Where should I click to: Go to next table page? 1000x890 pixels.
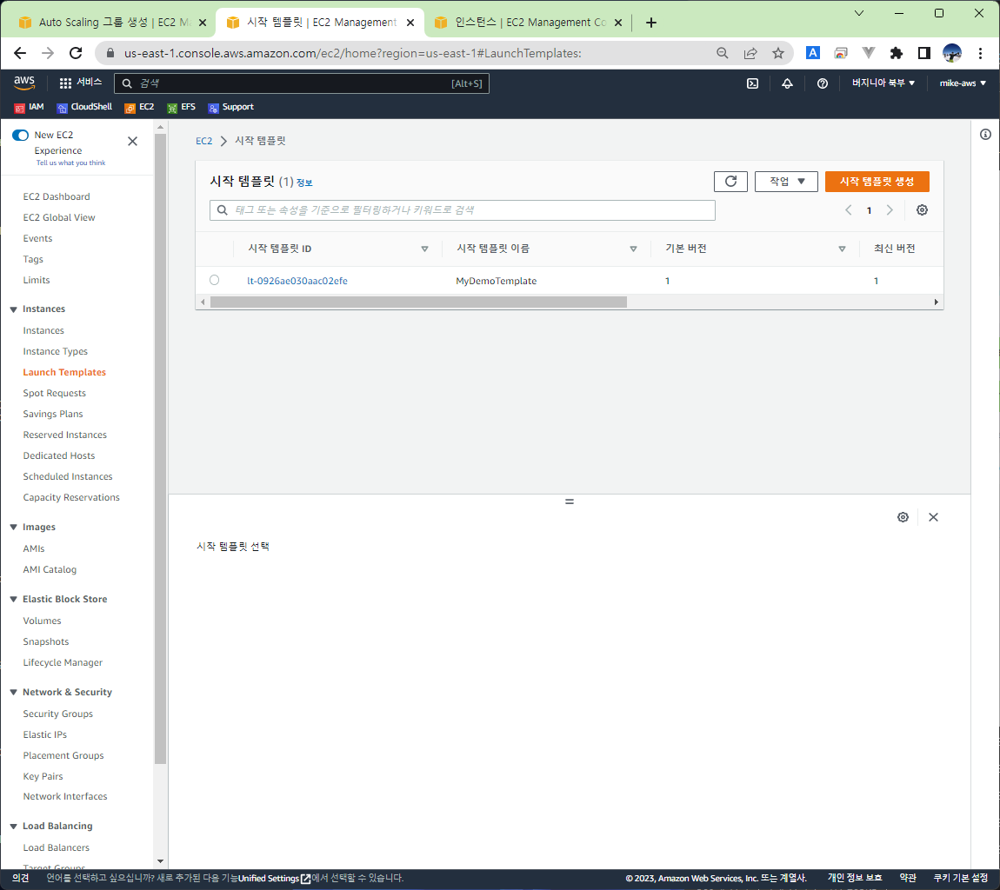(890, 210)
